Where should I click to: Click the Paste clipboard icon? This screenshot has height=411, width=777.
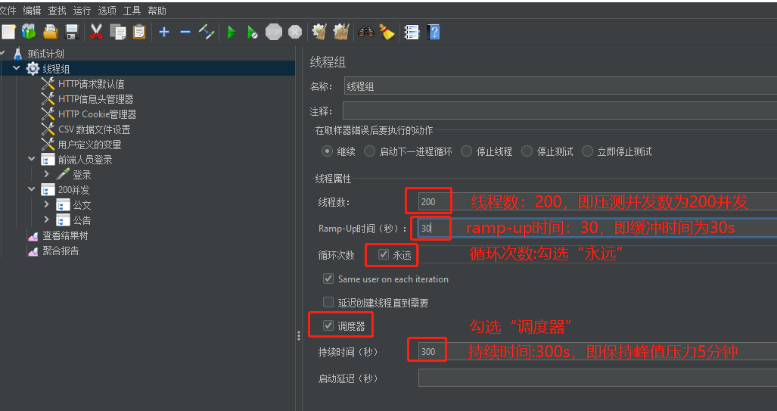click(x=139, y=33)
